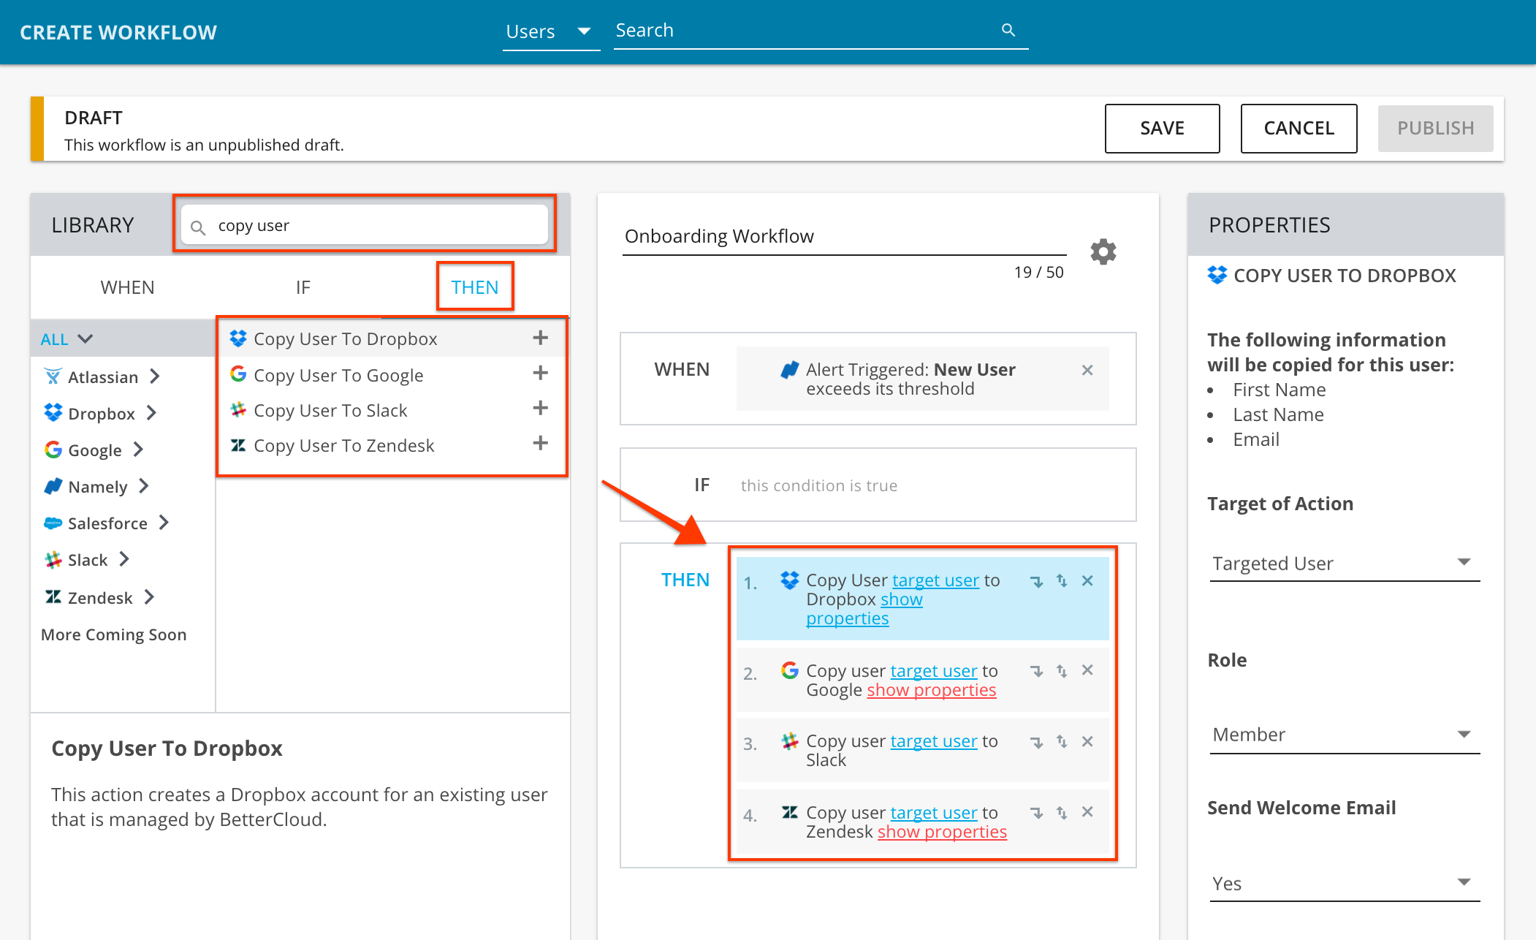Switch to the THEN library tab
Screen dimensions: 1536x940
(475, 287)
